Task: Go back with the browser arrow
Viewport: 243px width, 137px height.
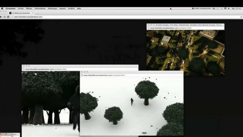Action: 1,17
